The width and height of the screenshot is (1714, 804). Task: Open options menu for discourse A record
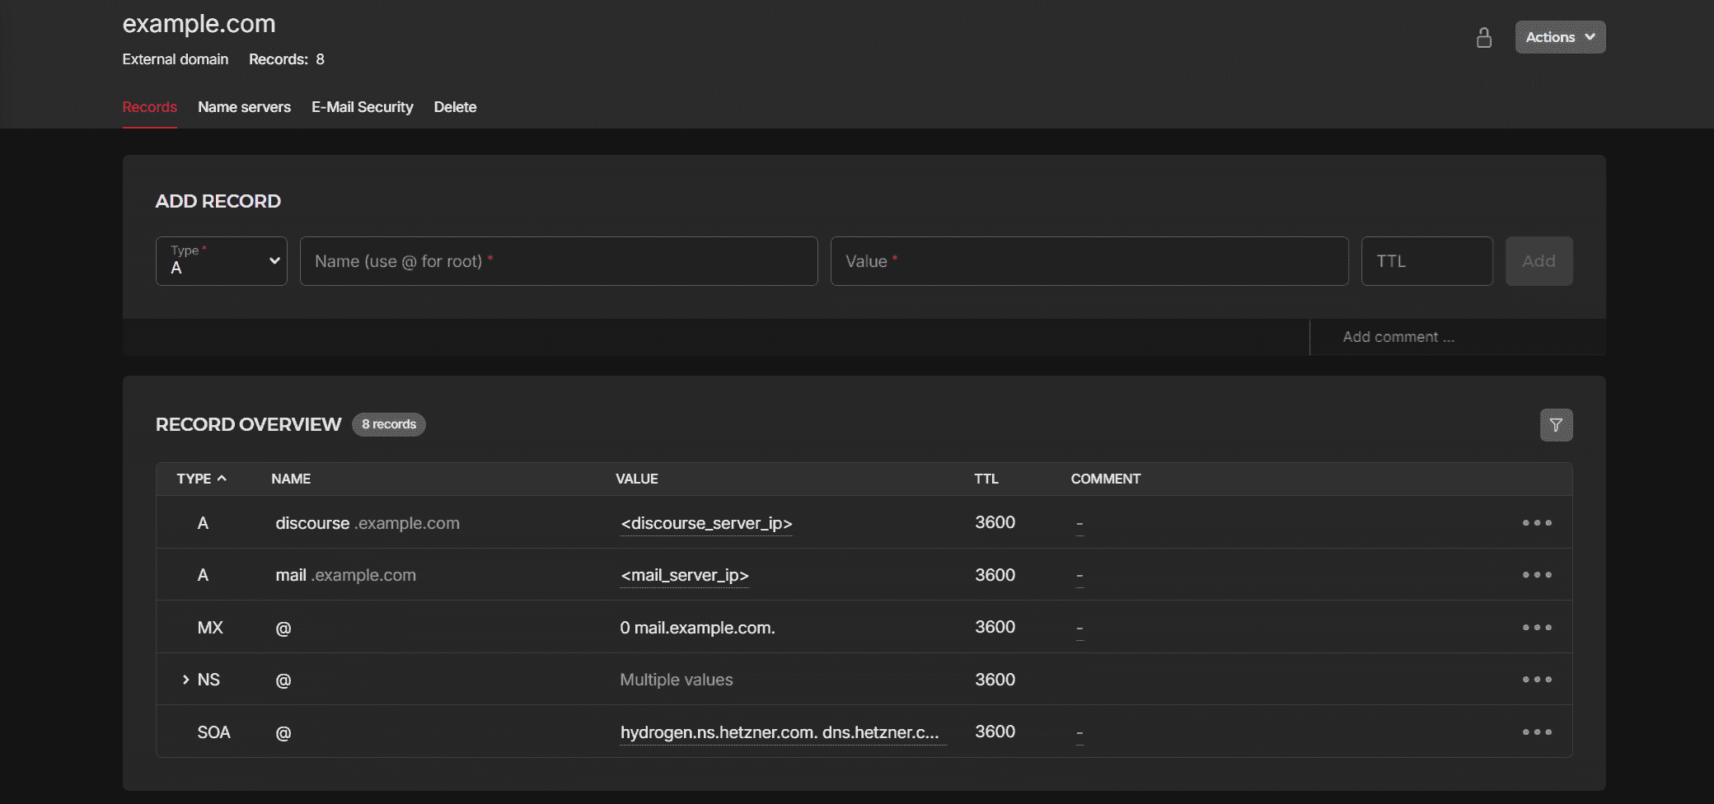click(x=1537, y=523)
